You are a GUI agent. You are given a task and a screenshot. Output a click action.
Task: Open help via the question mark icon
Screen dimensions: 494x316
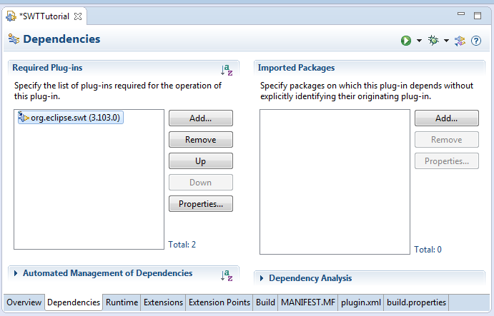pos(476,41)
